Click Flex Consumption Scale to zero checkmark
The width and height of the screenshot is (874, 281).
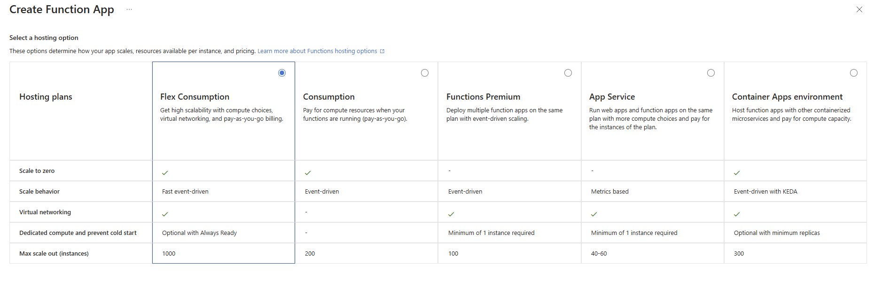coord(165,173)
